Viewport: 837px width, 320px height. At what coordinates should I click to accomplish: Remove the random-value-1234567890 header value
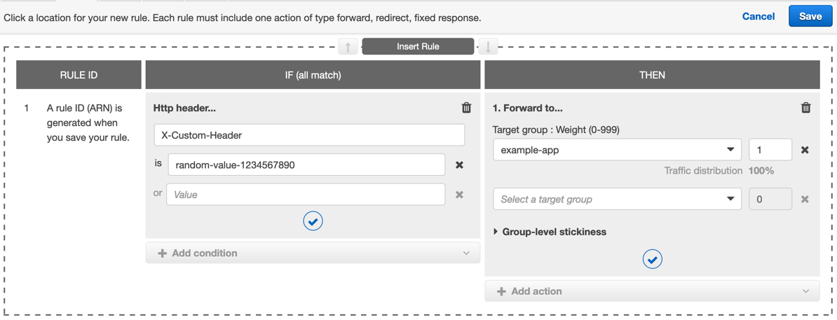pos(459,165)
